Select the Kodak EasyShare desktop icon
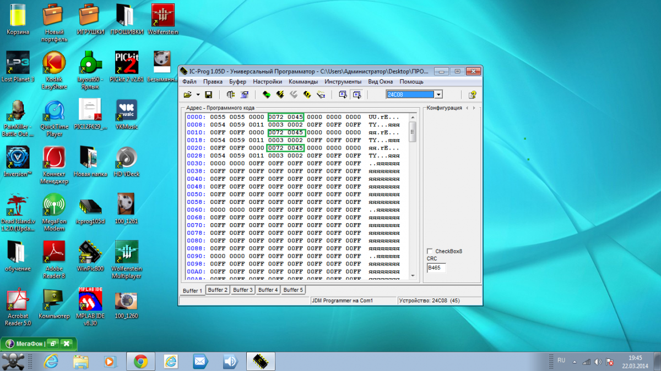This screenshot has width=661, height=371. pyautogui.click(x=54, y=70)
